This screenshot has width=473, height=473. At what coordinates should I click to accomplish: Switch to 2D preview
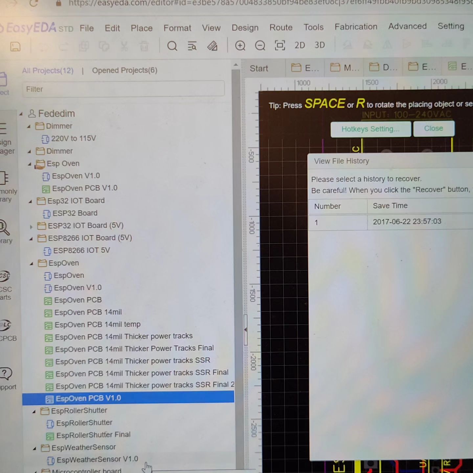300,45
